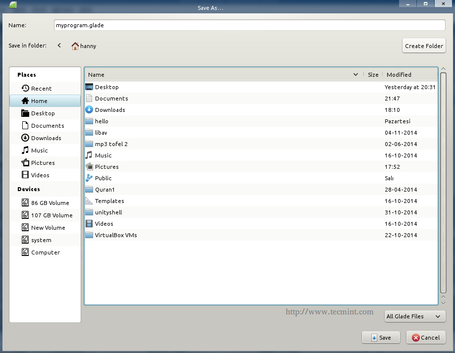Select the Music note icon in sidebar

pos(25,151)
